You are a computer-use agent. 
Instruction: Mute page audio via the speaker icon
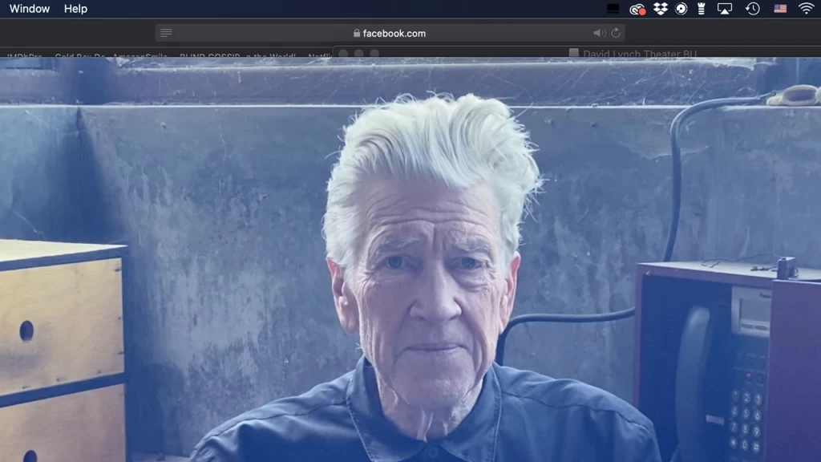pyautogui.click(x=601, y=33)
